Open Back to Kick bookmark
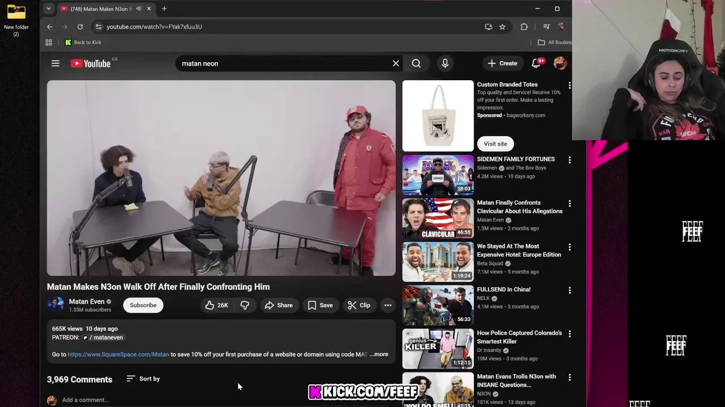 pyautogui.click(x=83, y=42)
